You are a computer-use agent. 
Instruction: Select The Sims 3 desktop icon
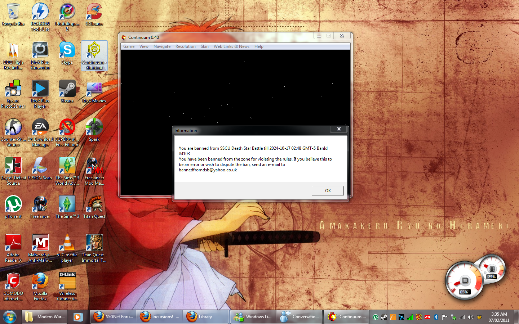click(x=67, y=207)
